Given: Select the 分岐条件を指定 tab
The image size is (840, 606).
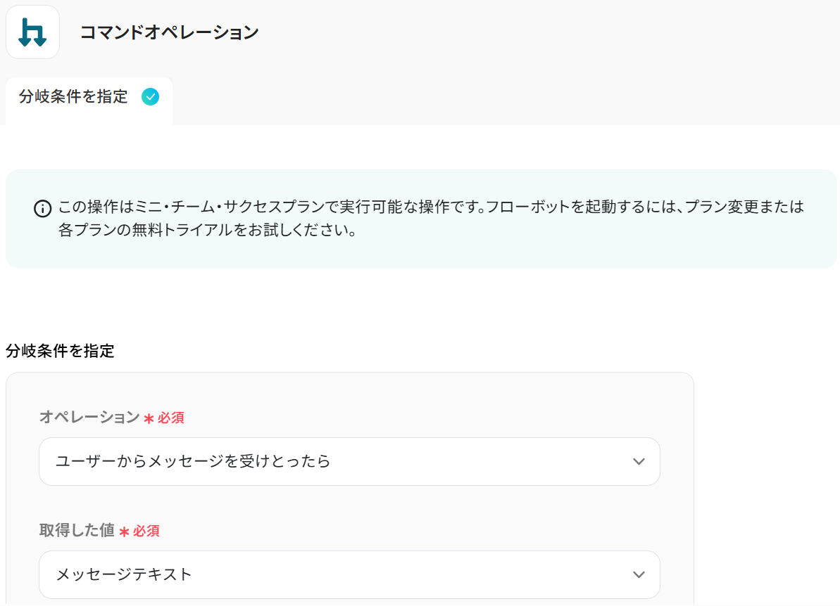Looking at the screenshot, I should (x=74, y=97).
